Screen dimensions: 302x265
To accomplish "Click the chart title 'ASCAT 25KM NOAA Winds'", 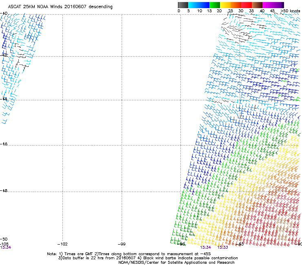I will pyautogui.click(x=36, y=7).
